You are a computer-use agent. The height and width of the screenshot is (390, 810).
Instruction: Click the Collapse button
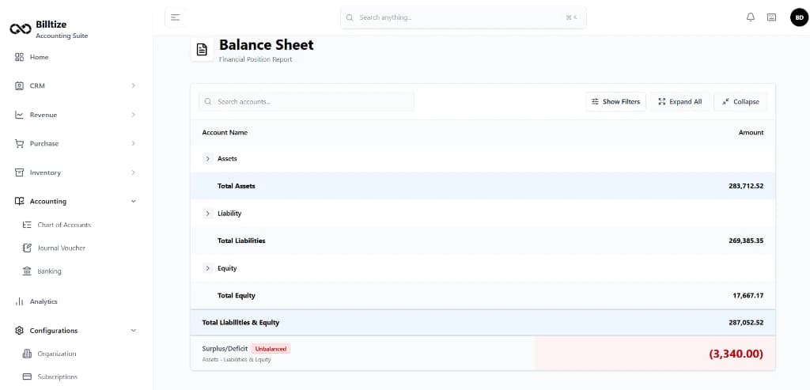click(x=740, y=102)
